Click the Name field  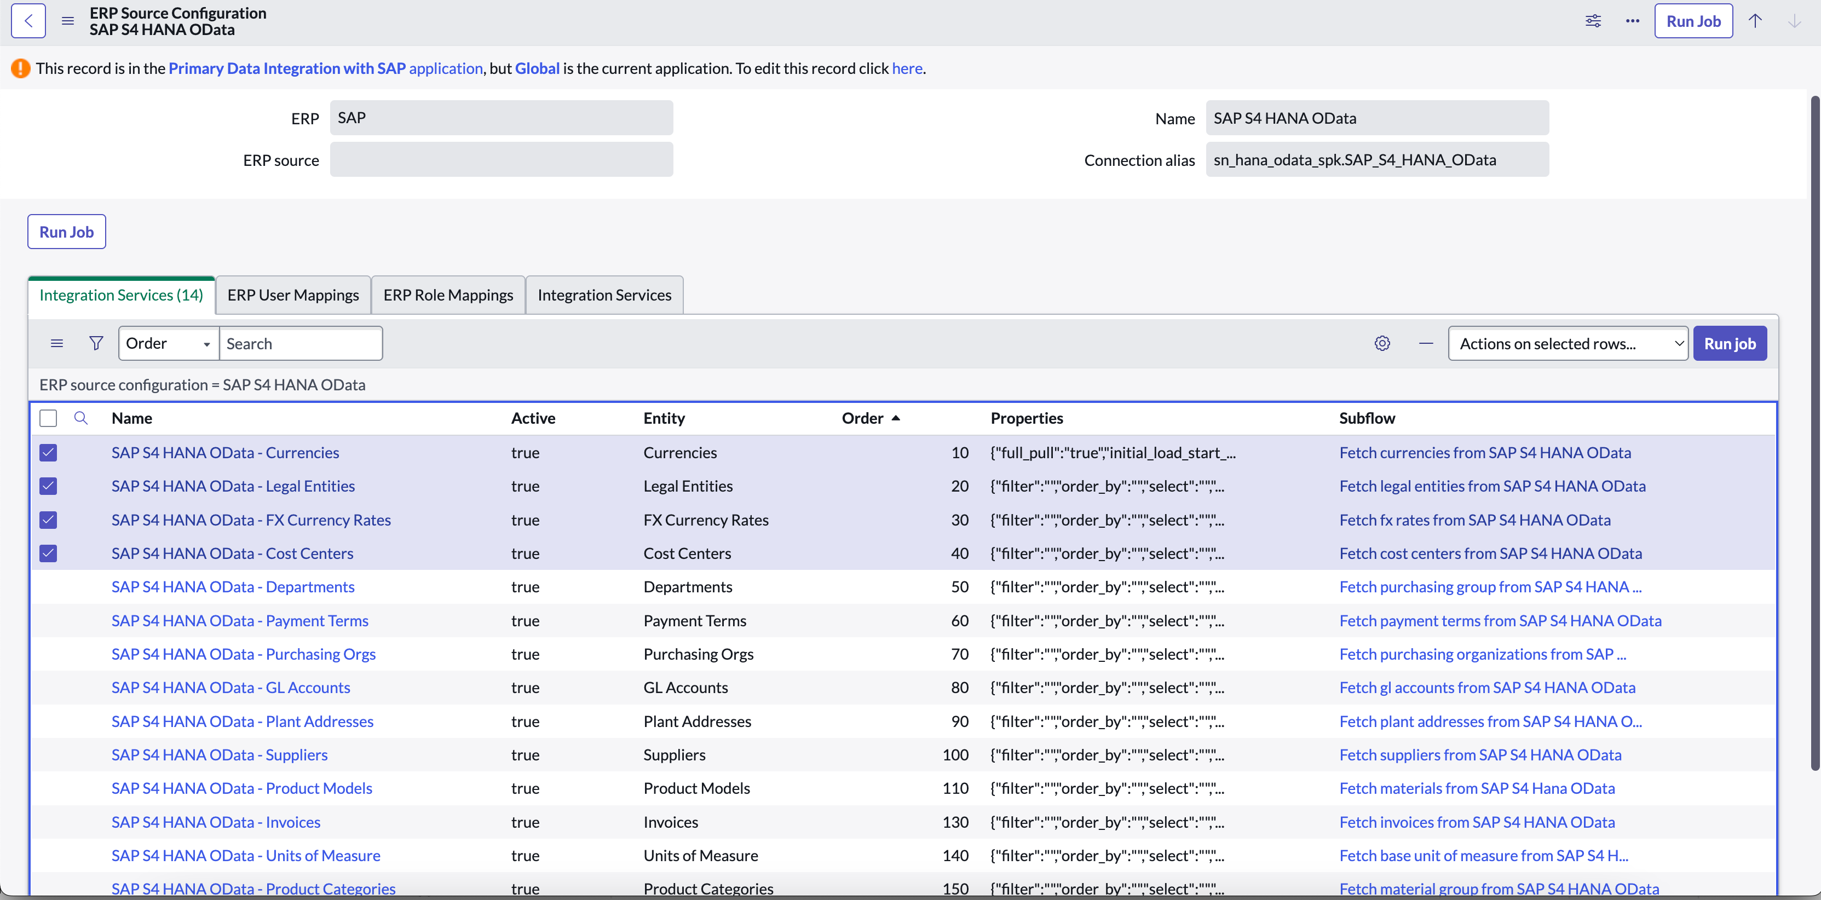1377,118
